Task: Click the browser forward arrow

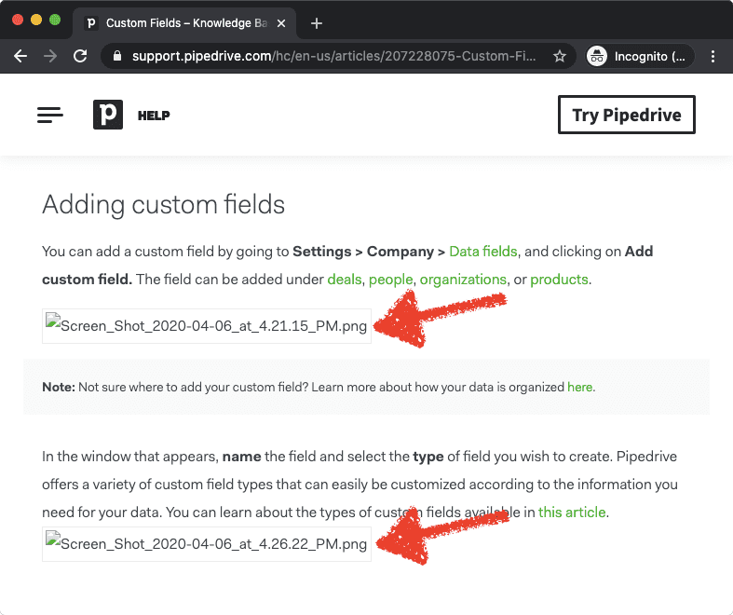Action: pyautogui.click(x=50, y=56)
